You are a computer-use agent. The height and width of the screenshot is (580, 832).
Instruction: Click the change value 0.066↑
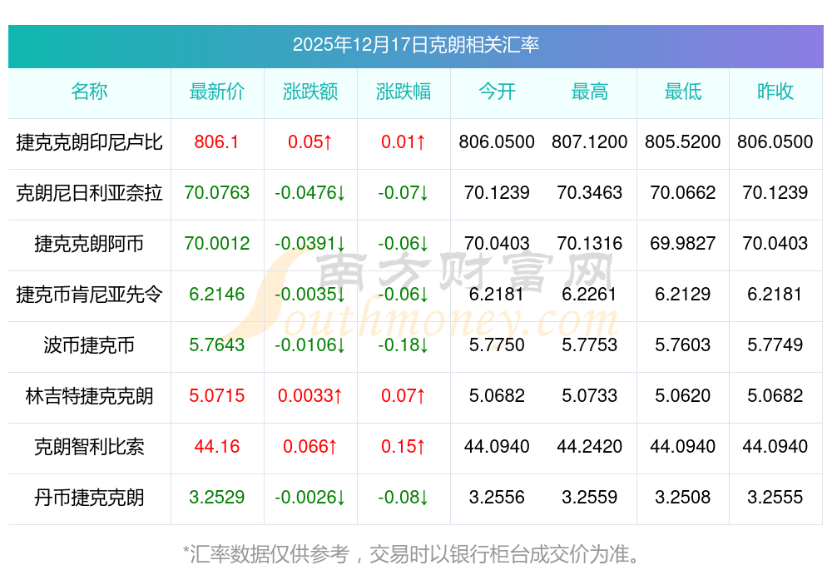(310, 446)
